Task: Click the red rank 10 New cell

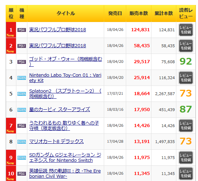Action: (x=11, y=174)
